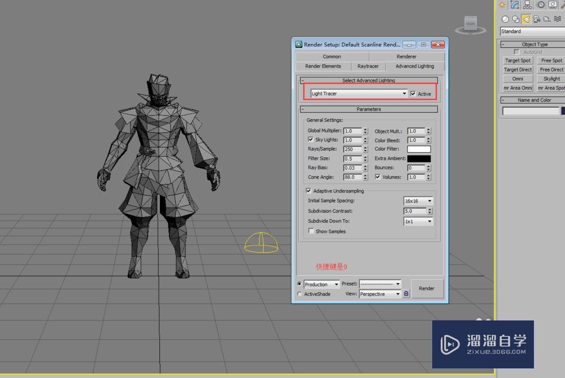Click the Color Bleed spinner arrows

click(x=428, y=140)
